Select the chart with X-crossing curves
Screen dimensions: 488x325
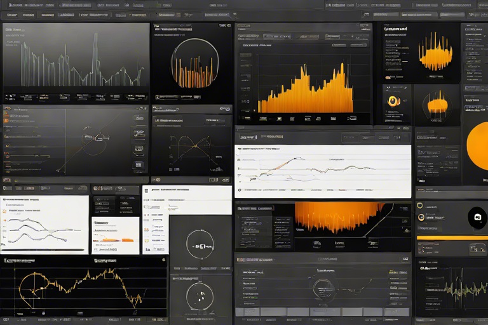(x=192, y=145)
